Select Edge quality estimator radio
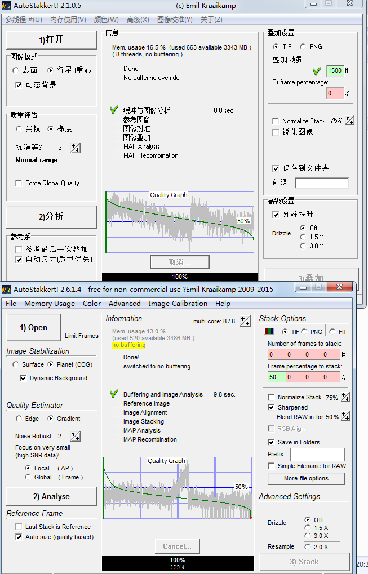368x574 pixels. 19,419
